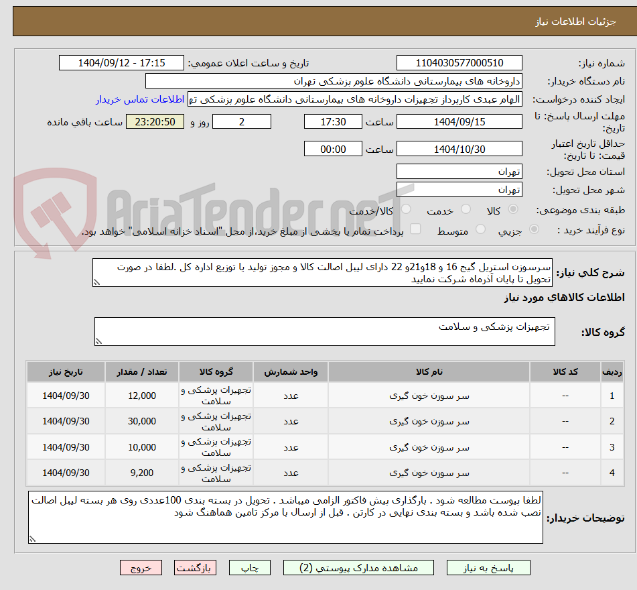Click the 'گروه کالا' column header
This screenshot has height=590, width=637.
[x=216, y=371]
